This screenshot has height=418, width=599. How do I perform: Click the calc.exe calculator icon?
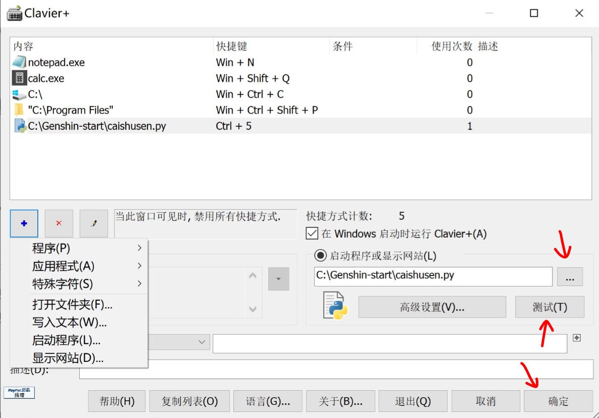(x=19, y=78)
